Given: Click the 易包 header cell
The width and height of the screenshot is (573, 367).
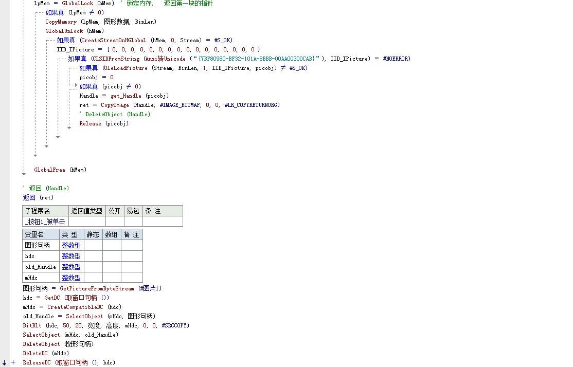Looking at the screenshot, I should [133, 211].
